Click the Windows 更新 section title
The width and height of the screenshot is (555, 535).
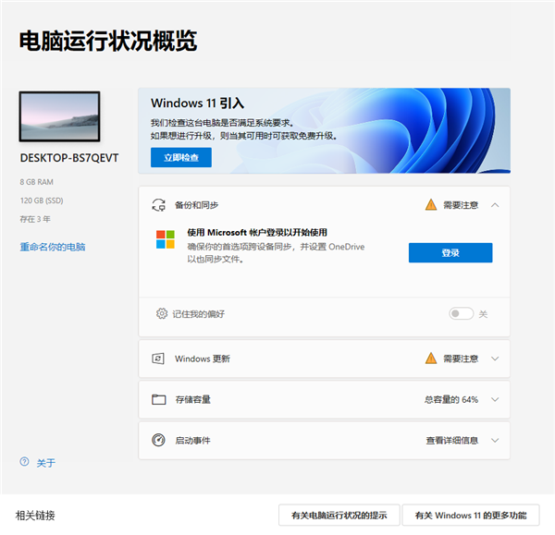point(202,359)
